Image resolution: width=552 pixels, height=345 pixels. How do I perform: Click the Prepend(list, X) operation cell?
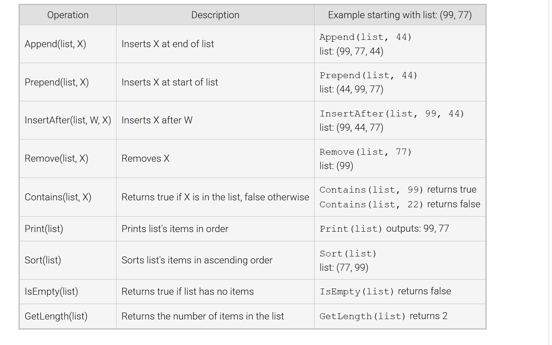click(56, 82)
